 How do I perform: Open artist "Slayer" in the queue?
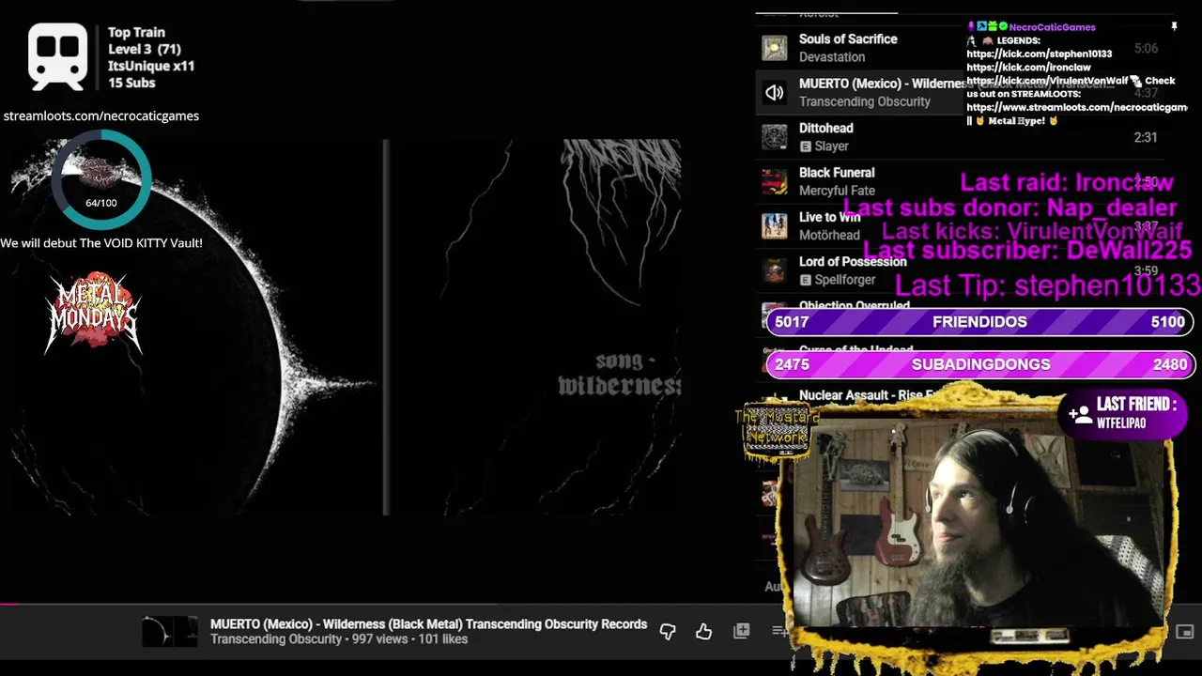click(832, 146)
